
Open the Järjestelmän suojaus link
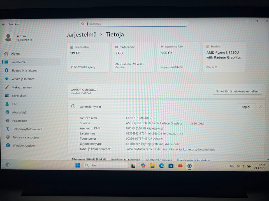(x=159, y=160)
